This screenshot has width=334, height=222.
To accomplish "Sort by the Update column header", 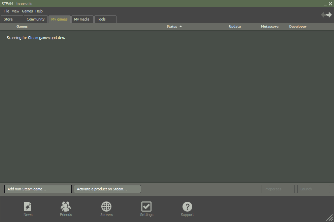I will click(235, 26).
